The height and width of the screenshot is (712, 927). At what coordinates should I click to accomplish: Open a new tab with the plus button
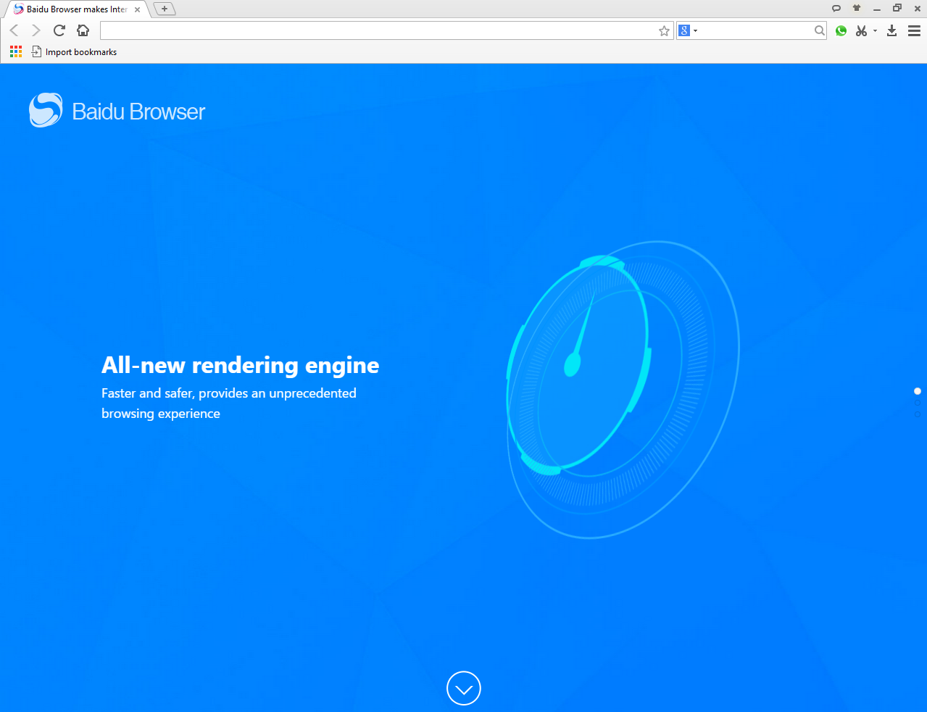(163, 9)
